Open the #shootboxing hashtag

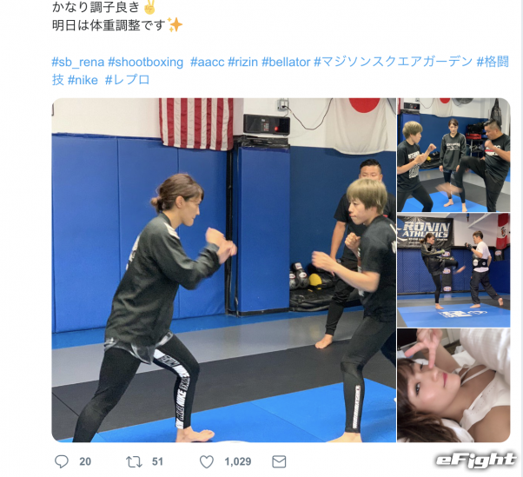146,62
